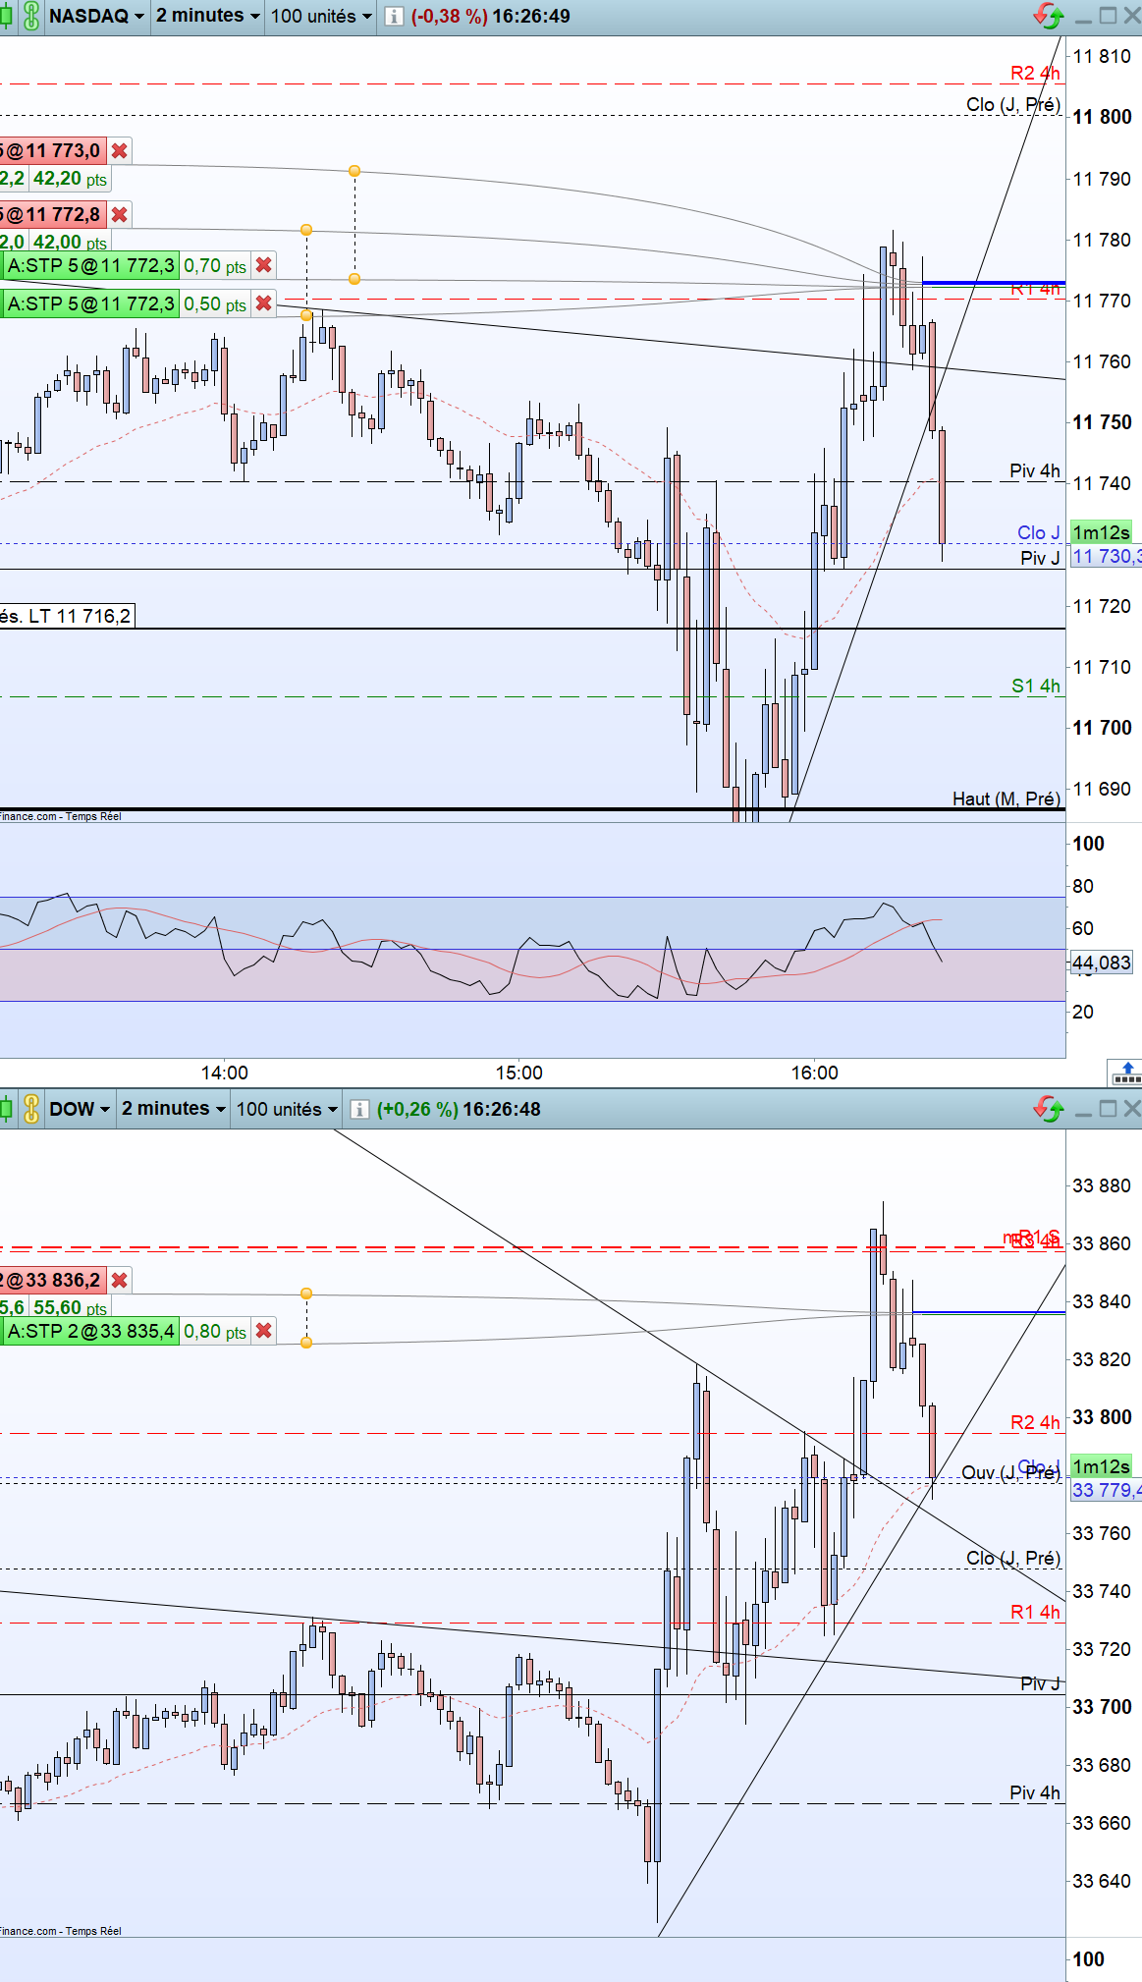
Task: Click the Haut (M, Pré) label
Action: [1006, 798]
